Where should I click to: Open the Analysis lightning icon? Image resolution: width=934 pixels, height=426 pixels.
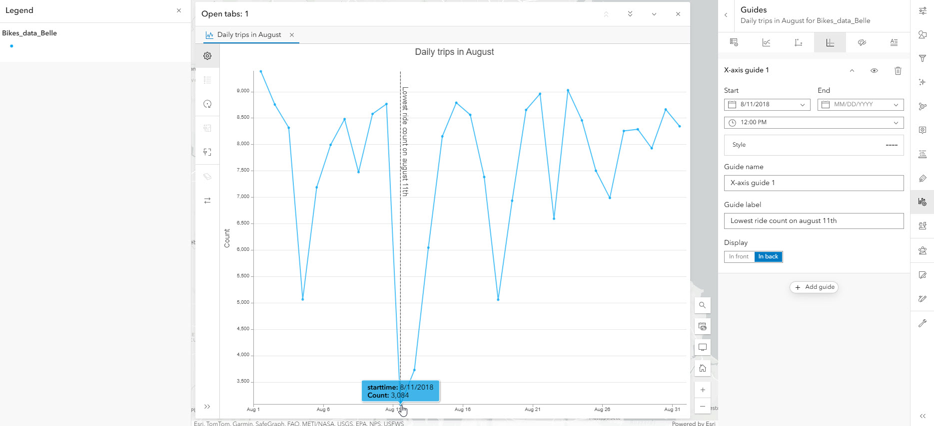(923, 226)
